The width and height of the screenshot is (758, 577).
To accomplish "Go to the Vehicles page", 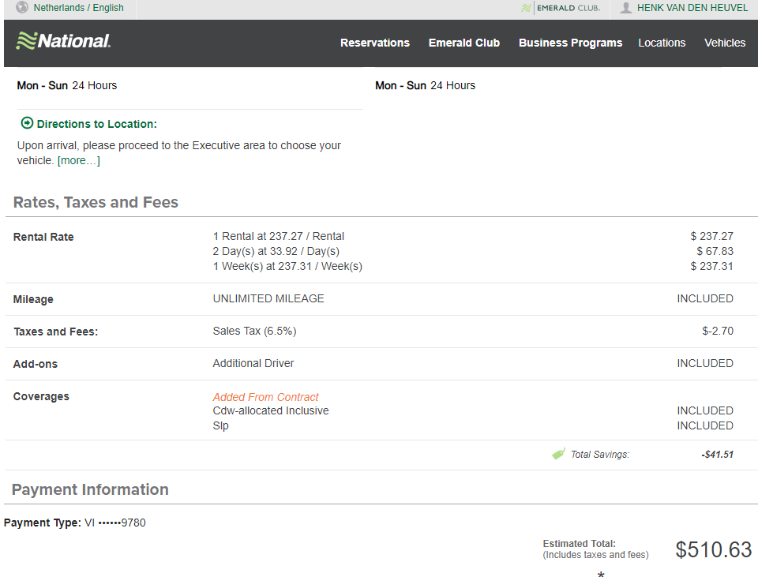I will click(725, 43).
